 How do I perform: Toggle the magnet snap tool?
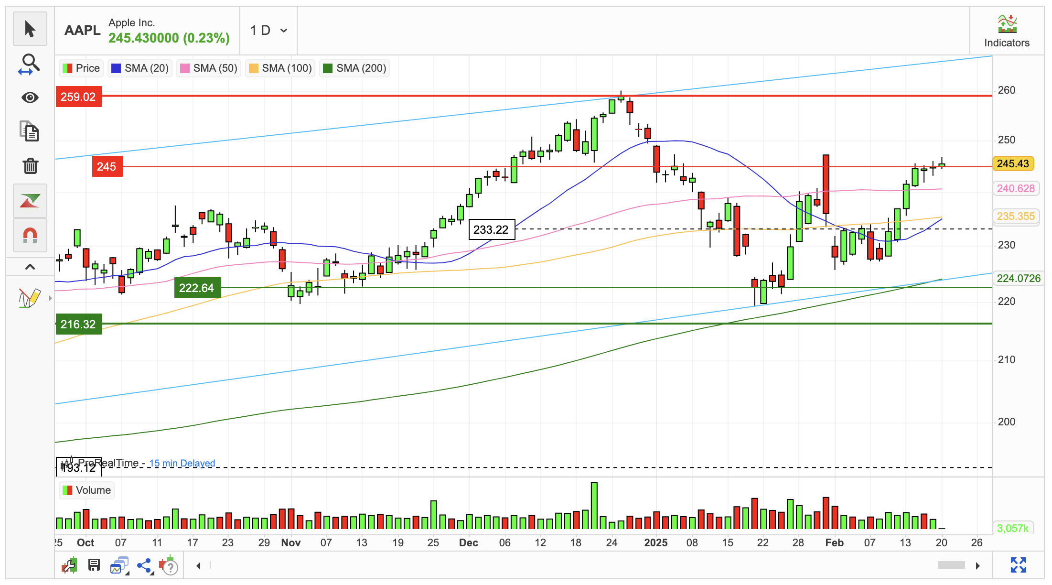tap(30, 235)
